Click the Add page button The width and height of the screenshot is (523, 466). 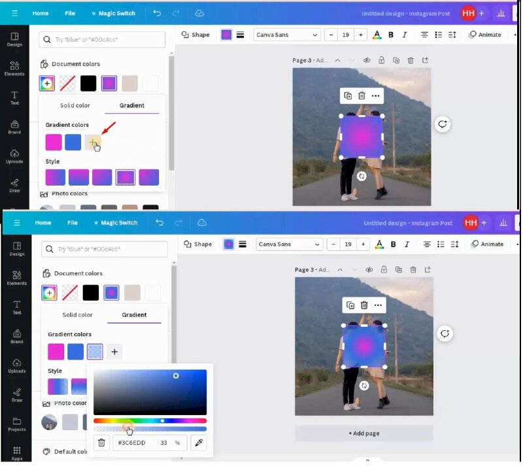point(363,433)
